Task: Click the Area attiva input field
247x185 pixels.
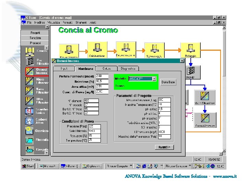Action: coord(102,87)
